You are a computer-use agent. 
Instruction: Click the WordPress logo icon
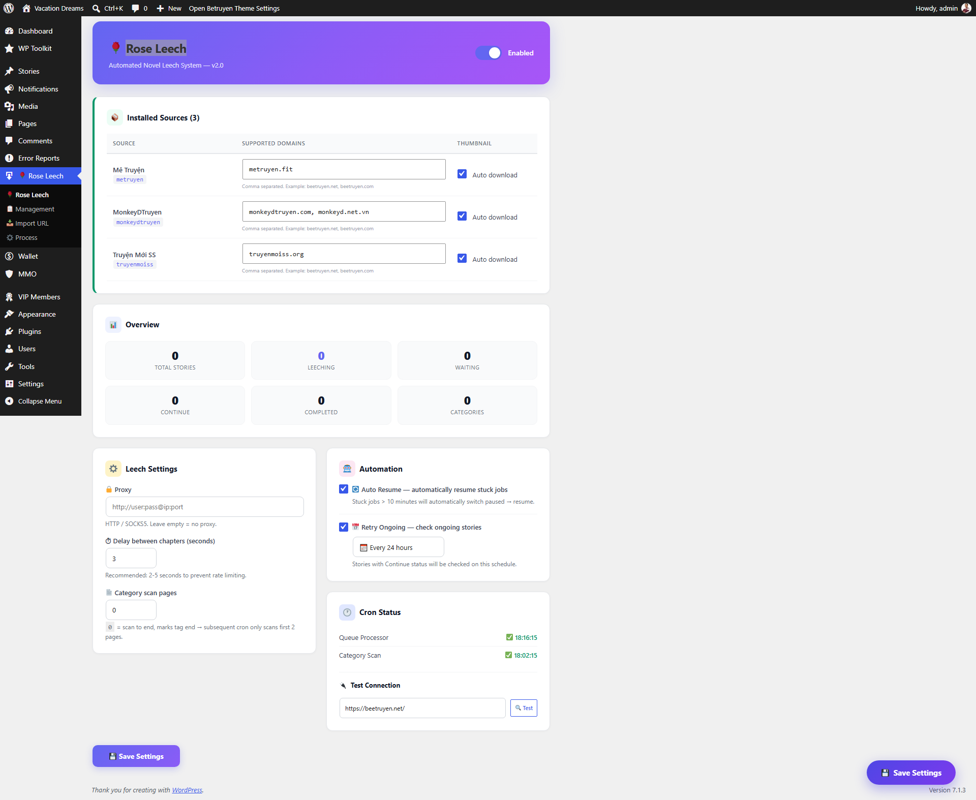pos(9,8)
